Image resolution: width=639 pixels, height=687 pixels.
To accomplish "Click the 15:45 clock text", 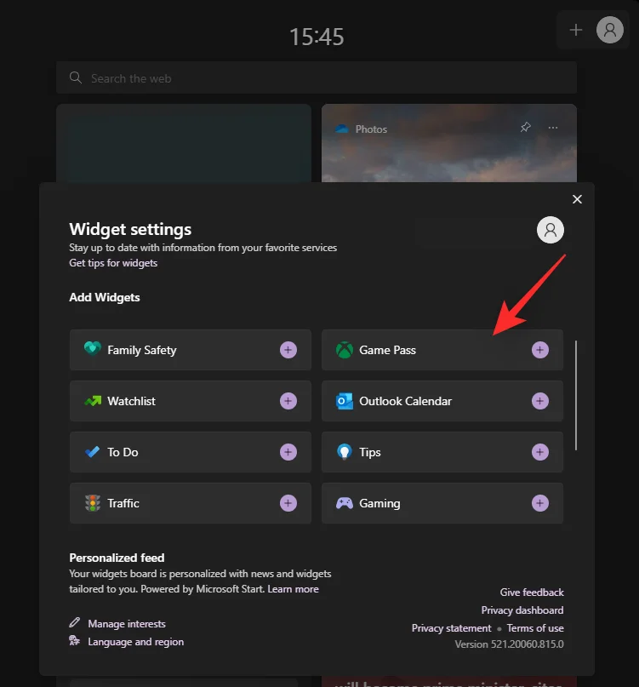I will [x=317, y=37].
